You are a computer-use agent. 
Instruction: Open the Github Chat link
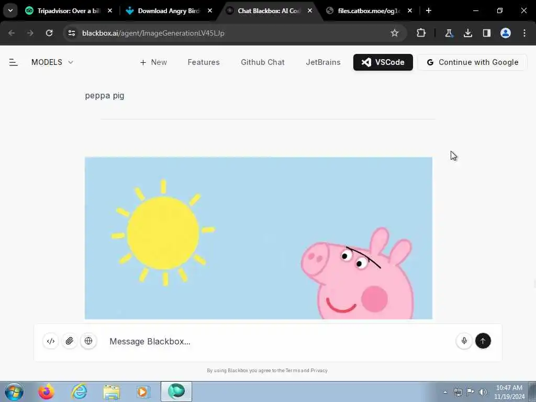tap(263, 62)
